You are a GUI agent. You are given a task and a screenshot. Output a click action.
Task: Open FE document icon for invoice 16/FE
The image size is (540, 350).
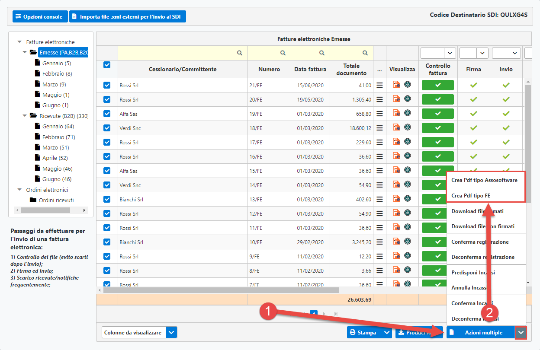click(396, 156)
